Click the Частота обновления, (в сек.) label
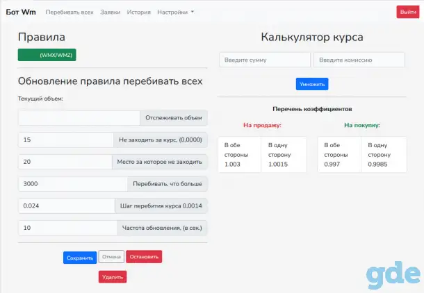This screenshot has width=424, height=293. pos(162,228)
